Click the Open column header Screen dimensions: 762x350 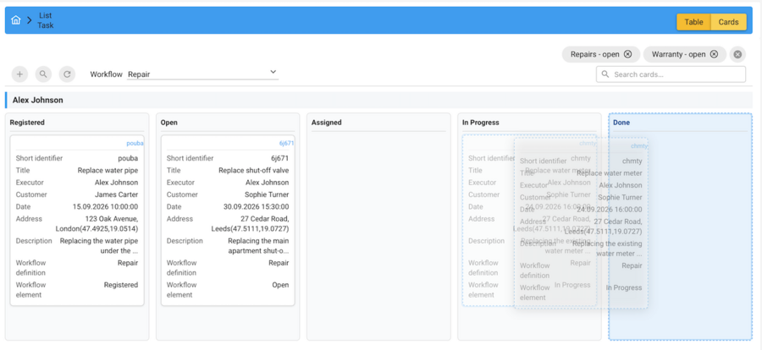pos(169,123)
